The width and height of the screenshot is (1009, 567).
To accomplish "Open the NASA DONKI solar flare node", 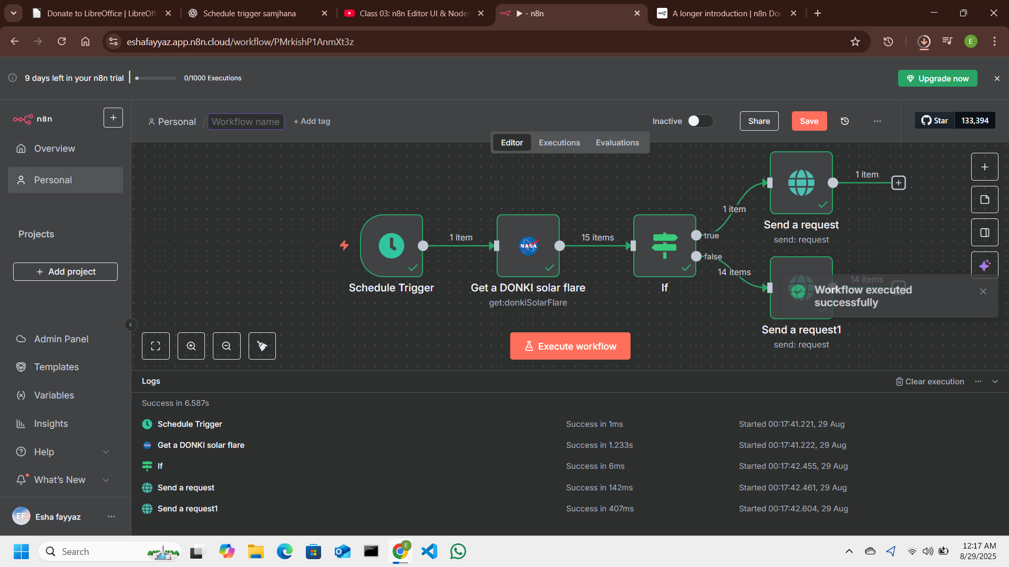I will [x=528, y=246].
